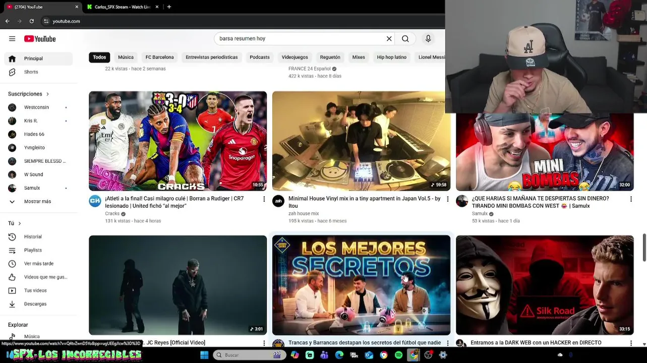Click the page vertical scrollbar thumb
The image size is (647, 363).
(644, 248)
